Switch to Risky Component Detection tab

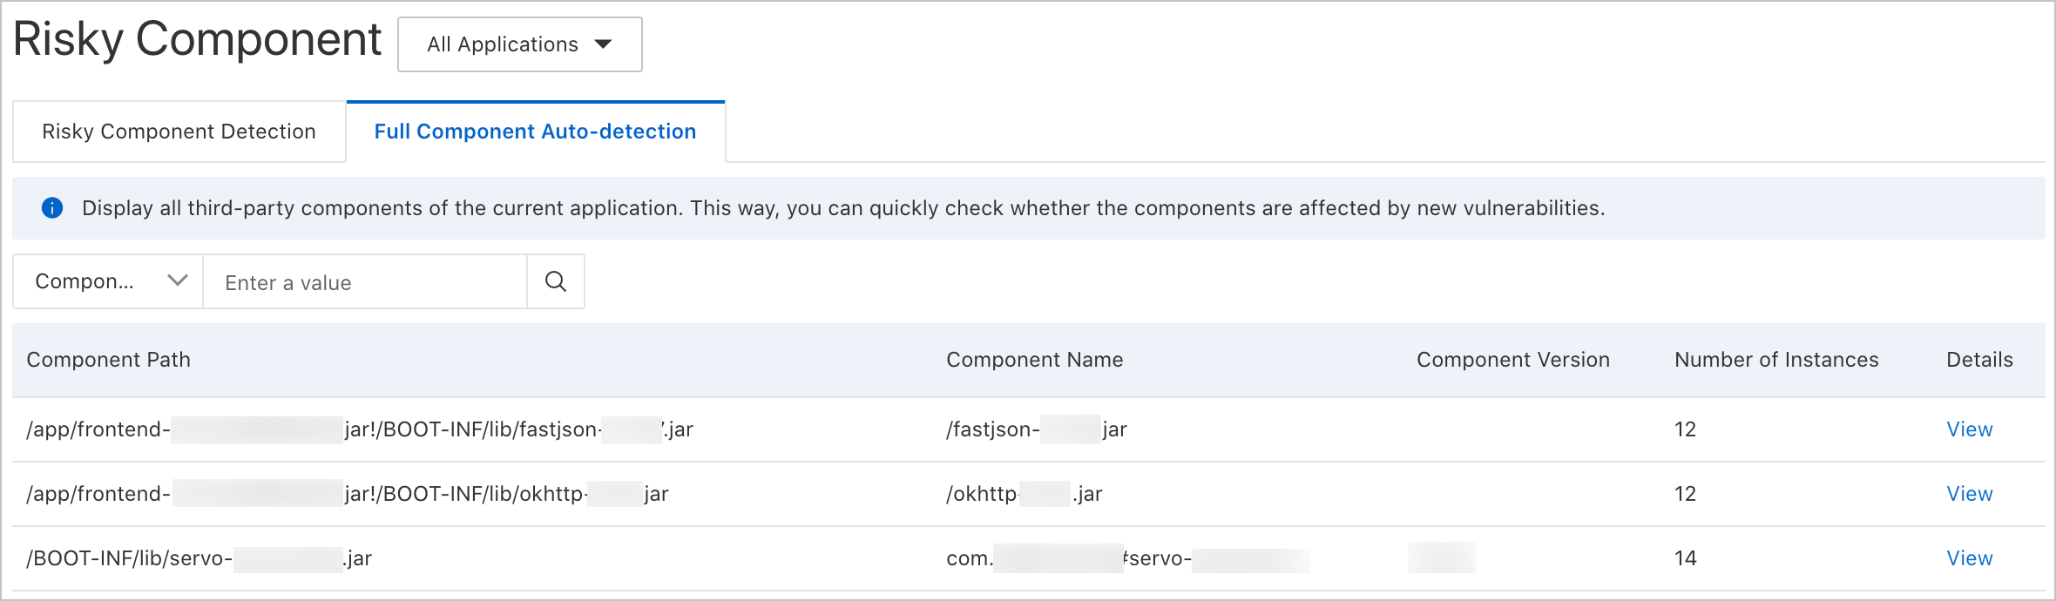179,132
